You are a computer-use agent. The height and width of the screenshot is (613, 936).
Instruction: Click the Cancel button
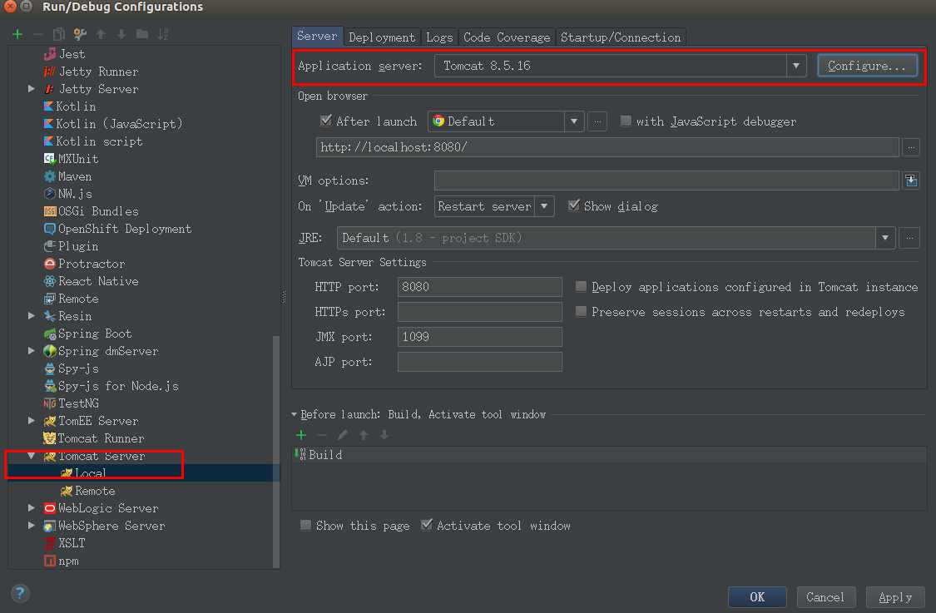pyautogui.click(x=825, y=597)
